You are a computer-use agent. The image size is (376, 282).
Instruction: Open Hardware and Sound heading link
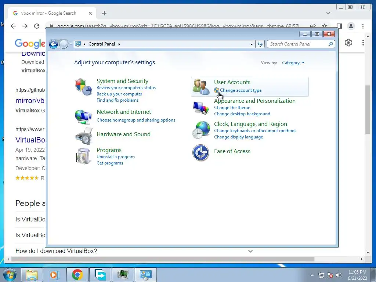[x=123, y=134]
